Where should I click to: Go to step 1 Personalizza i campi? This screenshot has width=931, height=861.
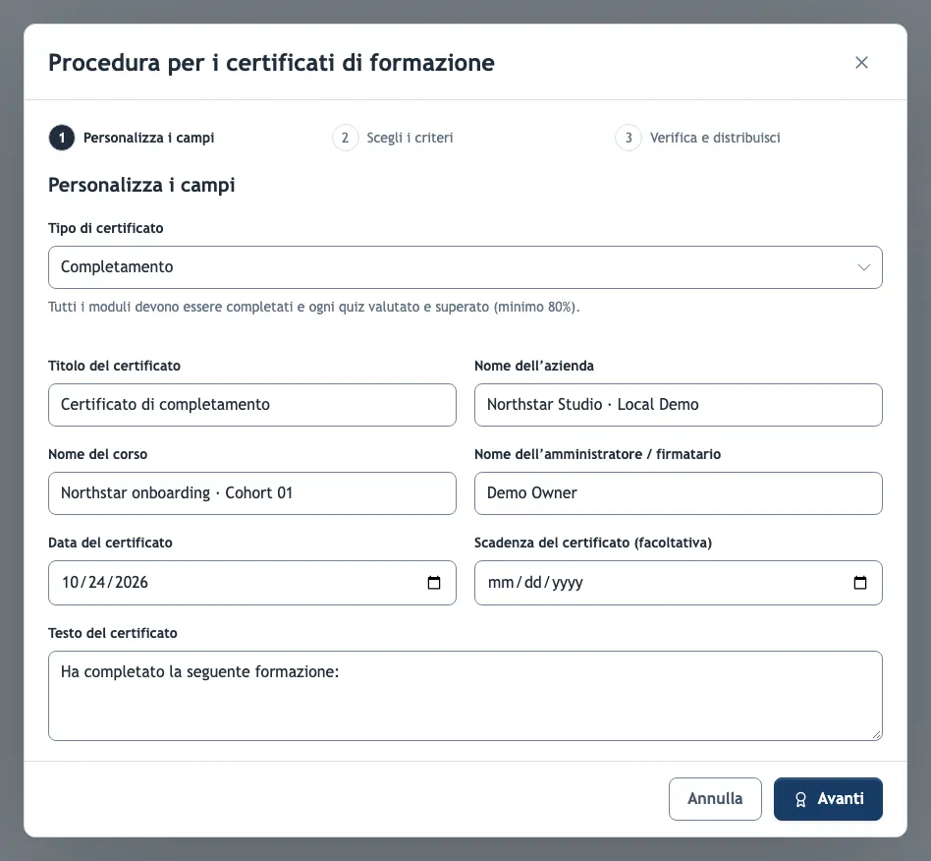(x=132, y=138)
